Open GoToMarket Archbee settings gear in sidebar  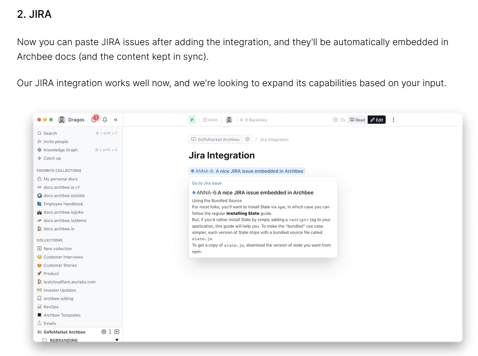[x=104, y=332]
